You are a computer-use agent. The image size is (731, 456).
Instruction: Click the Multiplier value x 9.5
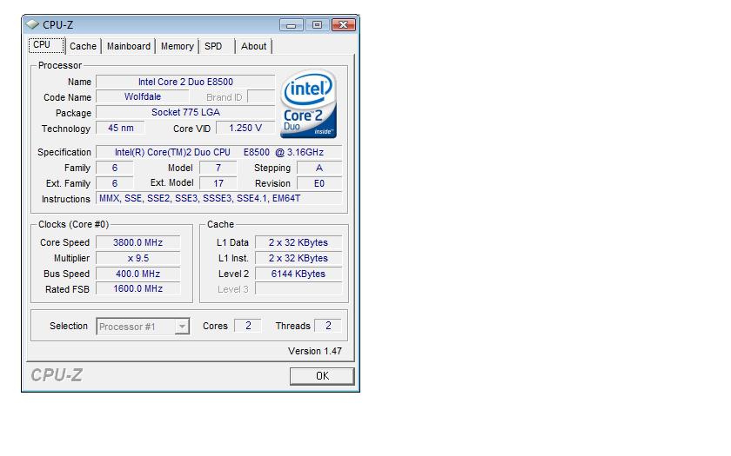pos(138,258)
